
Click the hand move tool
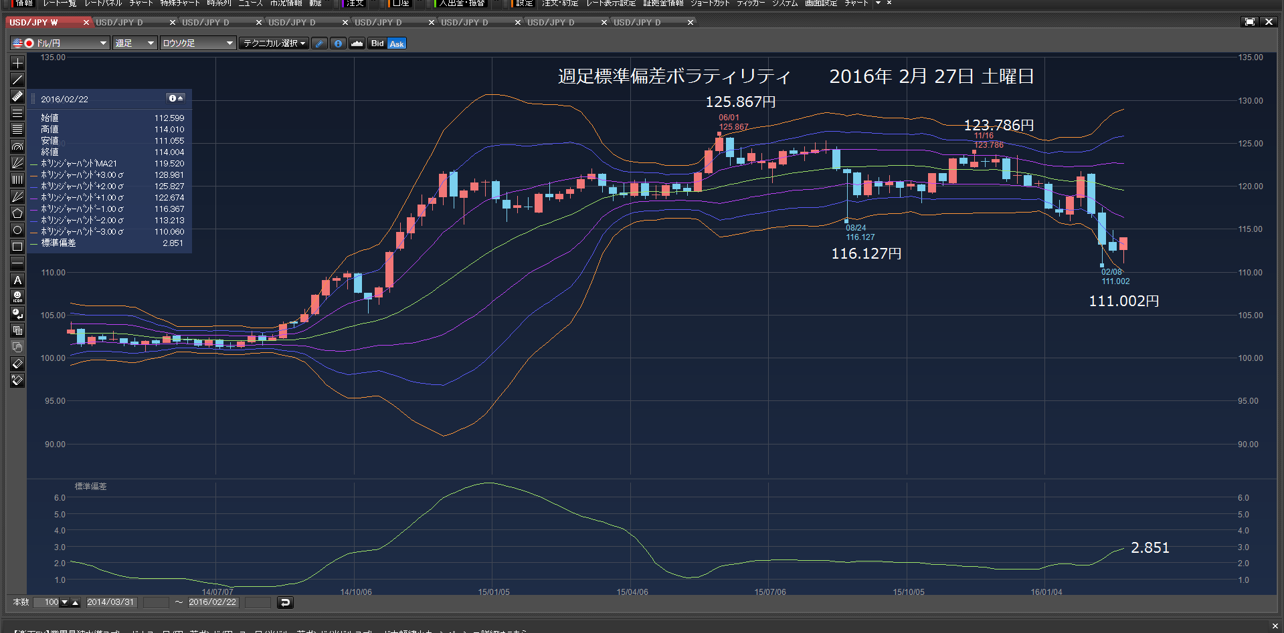coord(17,347)
